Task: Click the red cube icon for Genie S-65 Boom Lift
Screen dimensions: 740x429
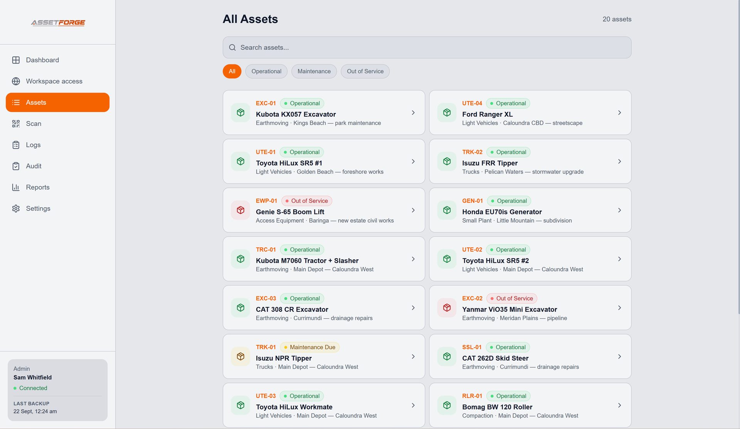Action: click(x=240, y=210)
